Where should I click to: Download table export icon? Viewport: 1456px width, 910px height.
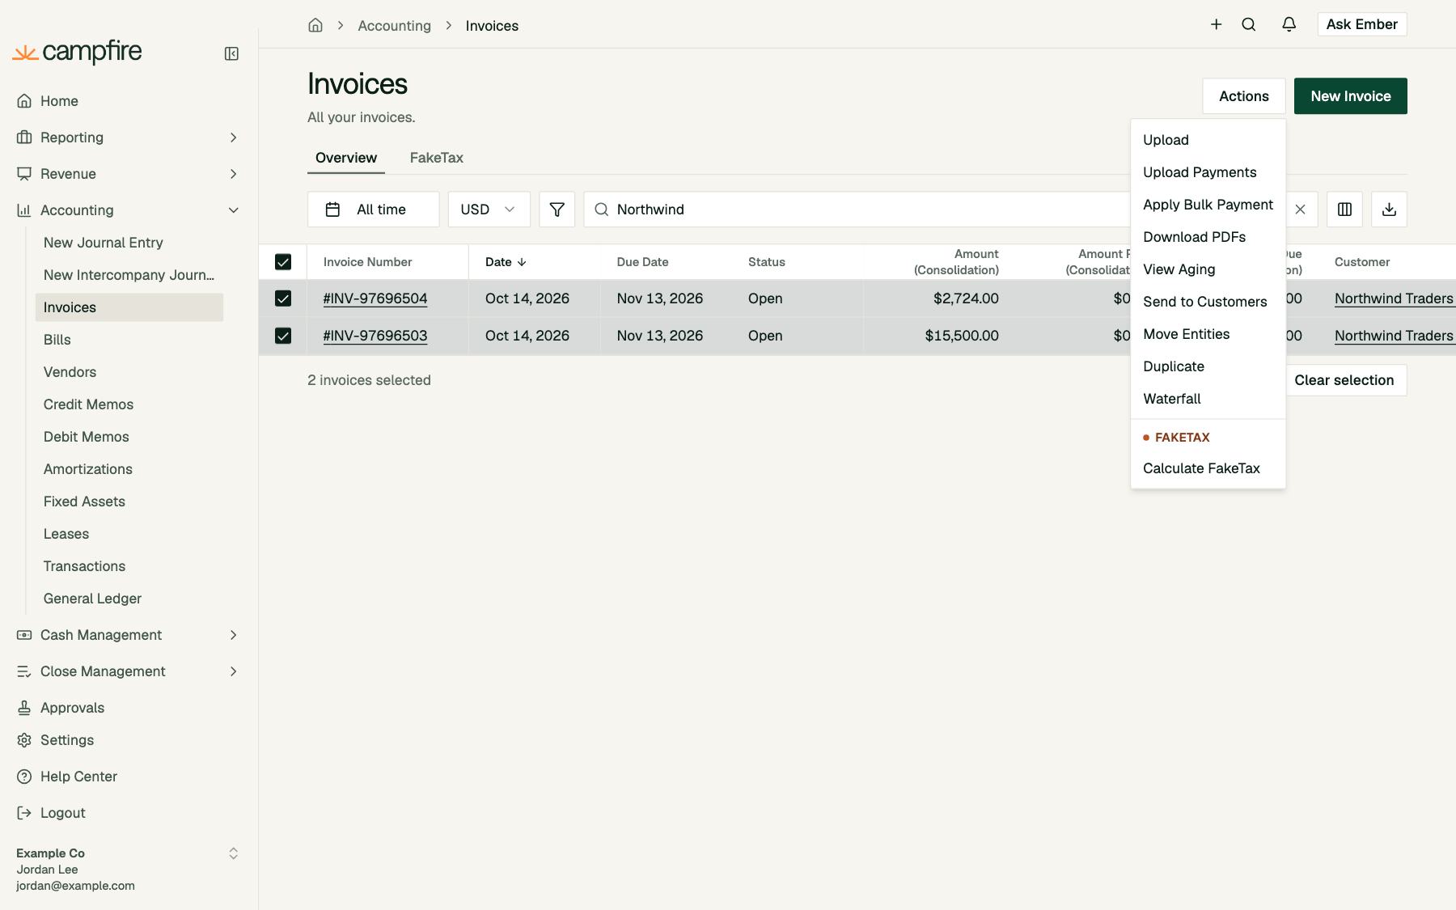(1389, 210)
